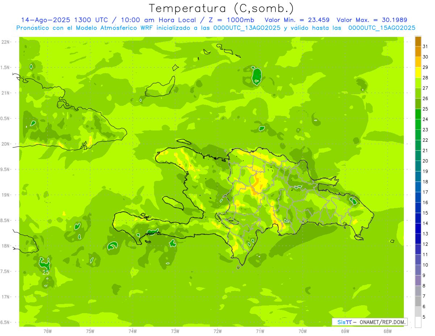This screenshot has width=435, height=336.
Task: Click the colorbar value "20"
Action: [426, 161]
